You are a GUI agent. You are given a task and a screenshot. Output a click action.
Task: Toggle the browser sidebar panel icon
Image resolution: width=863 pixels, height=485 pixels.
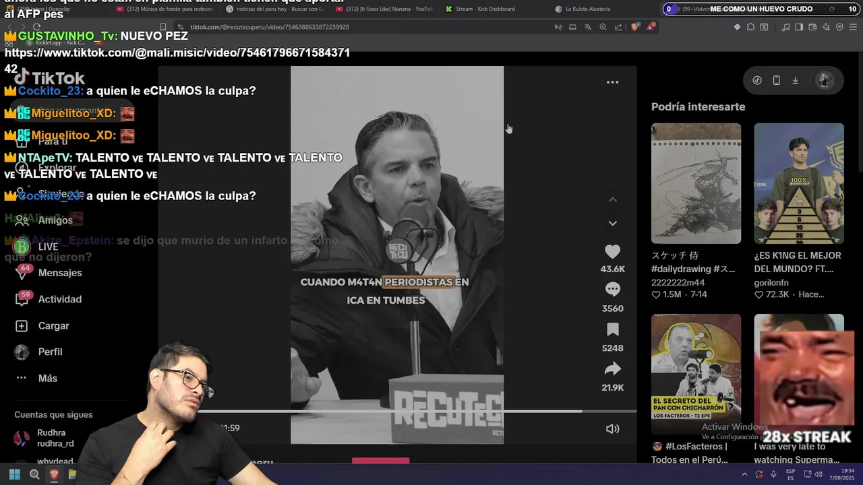coord(799,27)
